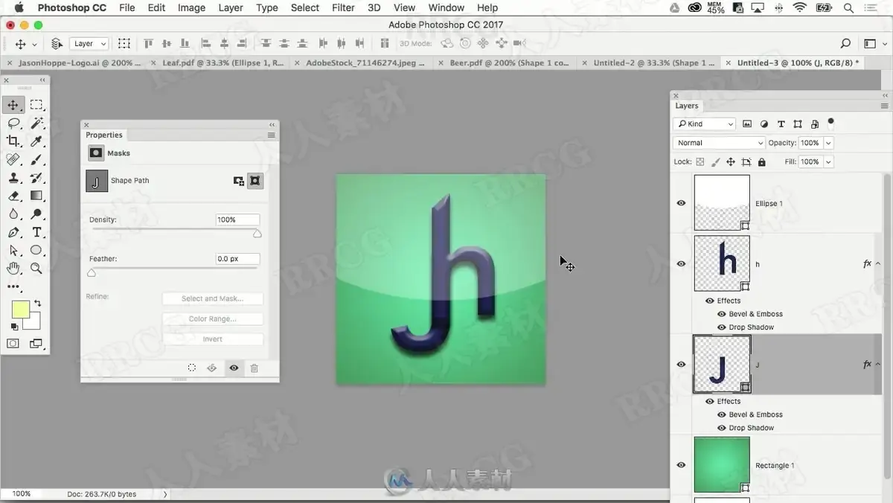Open the Opacity slider dropdown arrow
This screenshot has width=893, height=503.
[x=828, y=143]
